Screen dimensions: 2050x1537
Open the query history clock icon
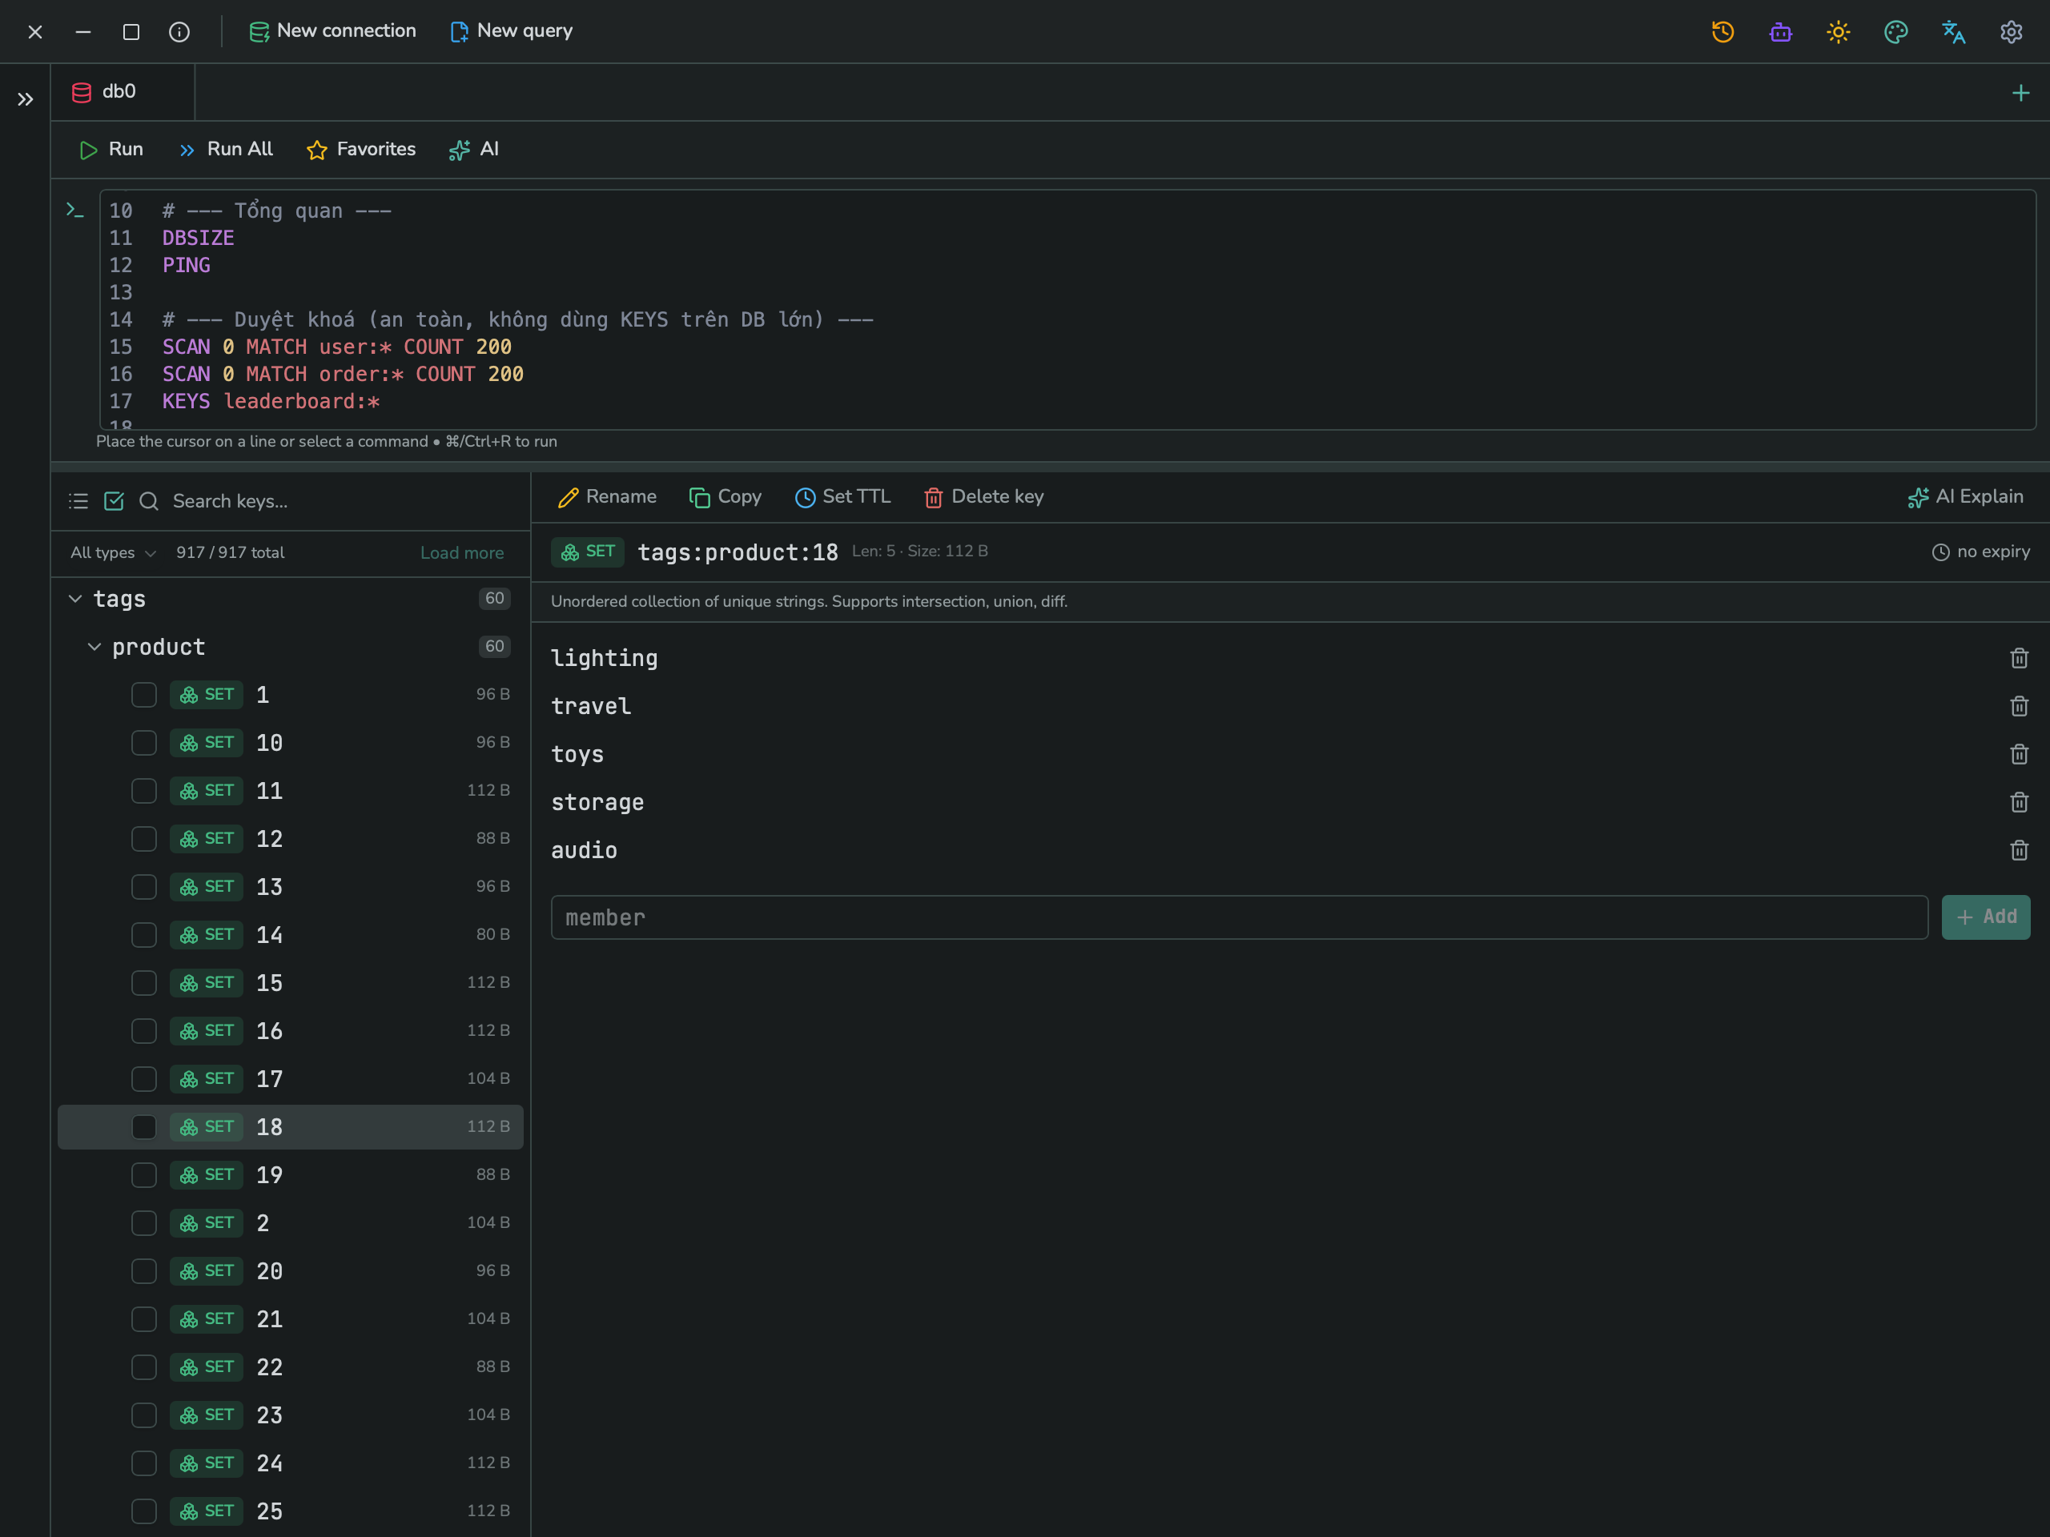point(1722,31)
